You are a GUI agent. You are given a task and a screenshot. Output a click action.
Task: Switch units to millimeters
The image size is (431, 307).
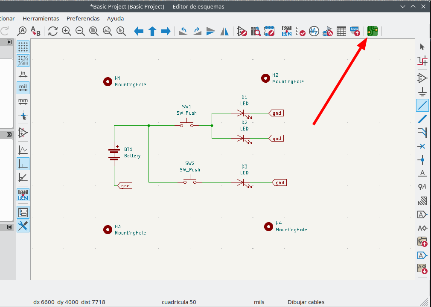(x=23, y=101)
